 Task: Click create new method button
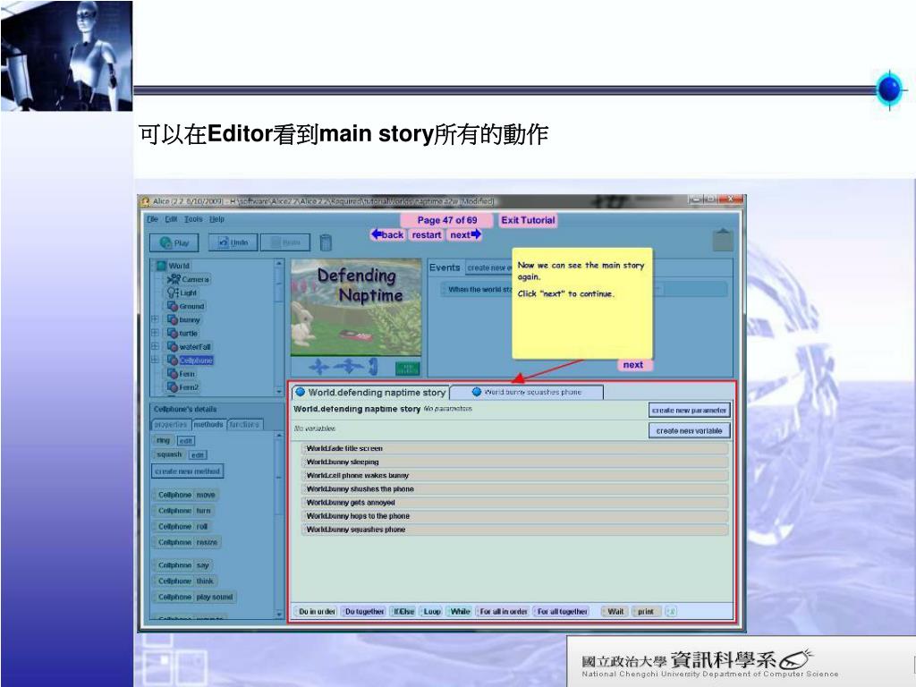(188, 471)
